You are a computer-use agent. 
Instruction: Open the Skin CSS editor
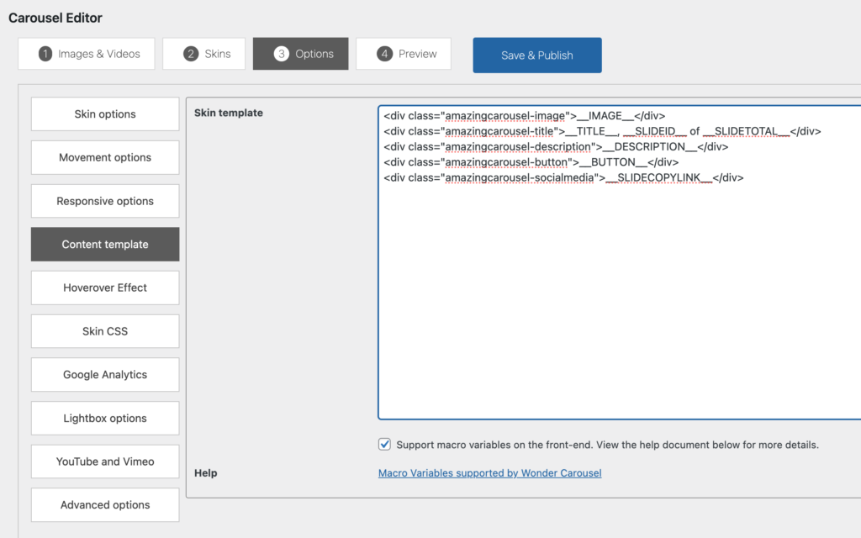(x=104, y=331)
